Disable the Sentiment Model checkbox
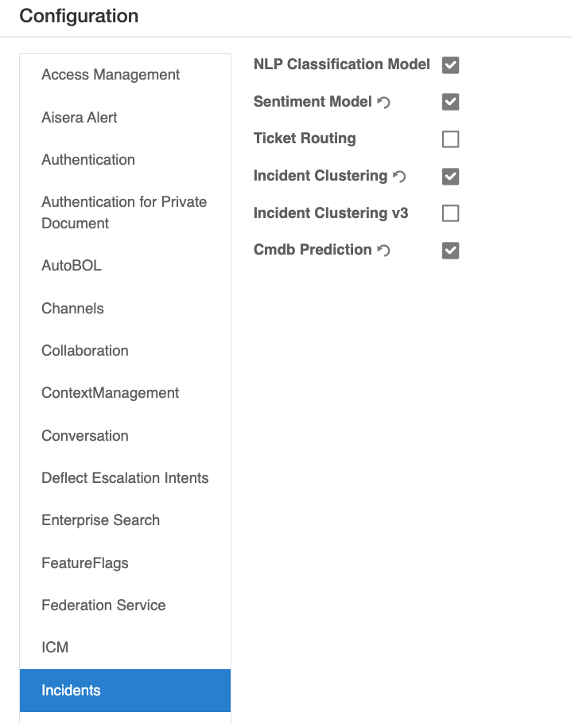 451,102
